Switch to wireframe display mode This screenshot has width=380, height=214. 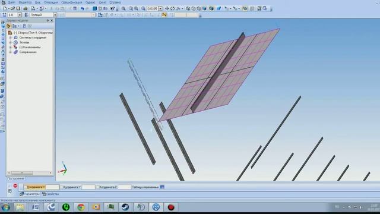188,8
